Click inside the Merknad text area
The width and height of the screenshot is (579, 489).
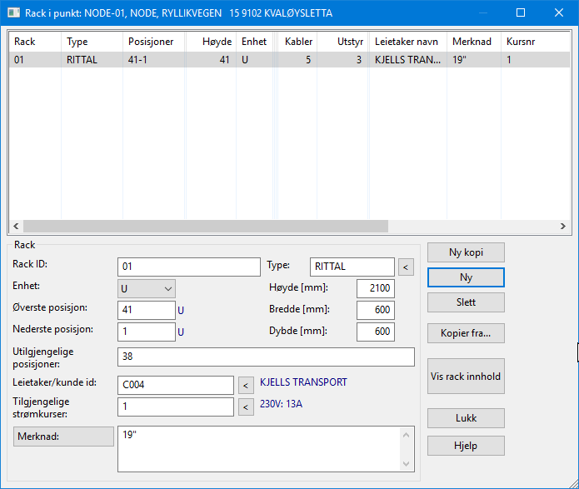[258, 449]
